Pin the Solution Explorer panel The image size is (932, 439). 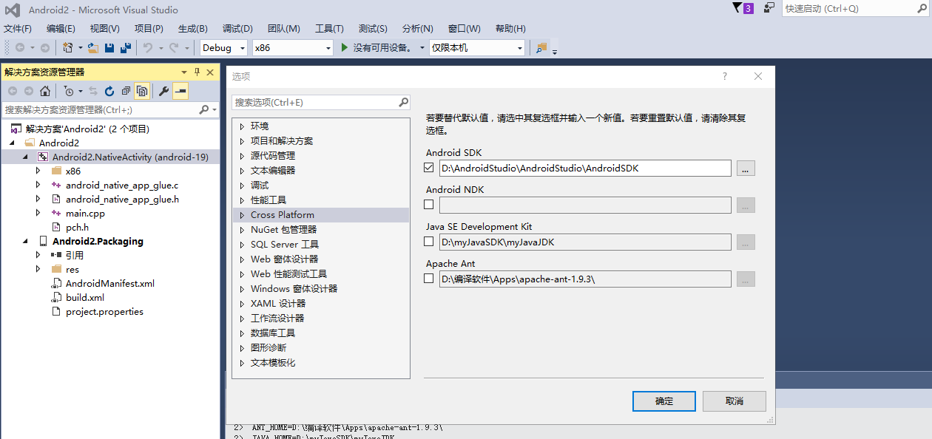click(197, 72)
